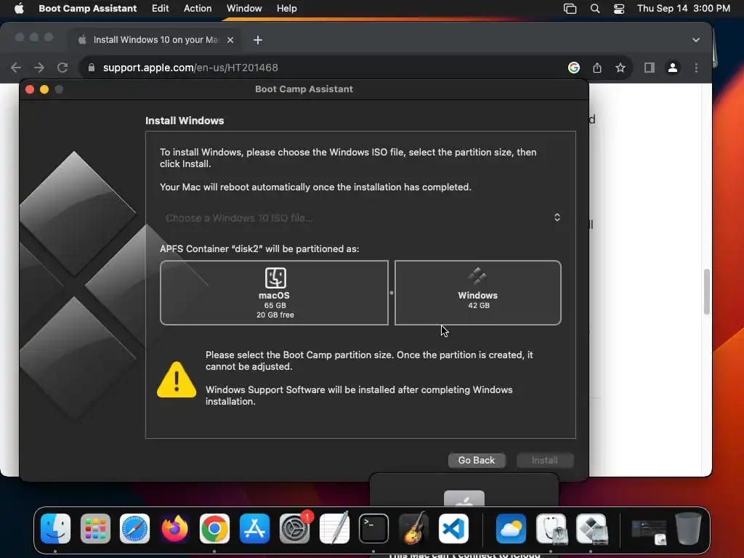Click the Stage Manager icon in menu bar
The width and height of the screenshot is (744, 558).
[570, 9]
